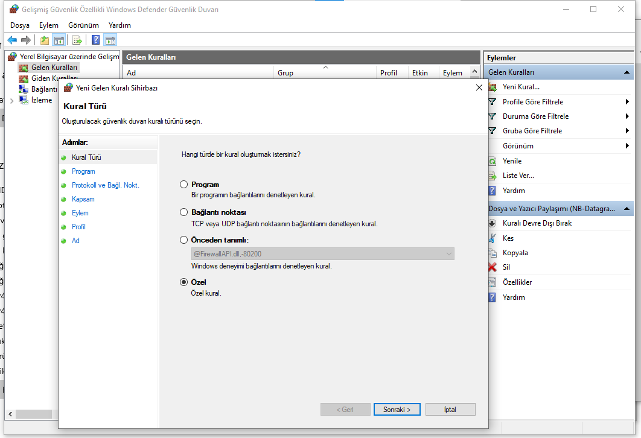Image resolution: width=641 pixels, height=438 pixels.
Task: Toggle the Action pane toolbar icon
Action: 110,40
